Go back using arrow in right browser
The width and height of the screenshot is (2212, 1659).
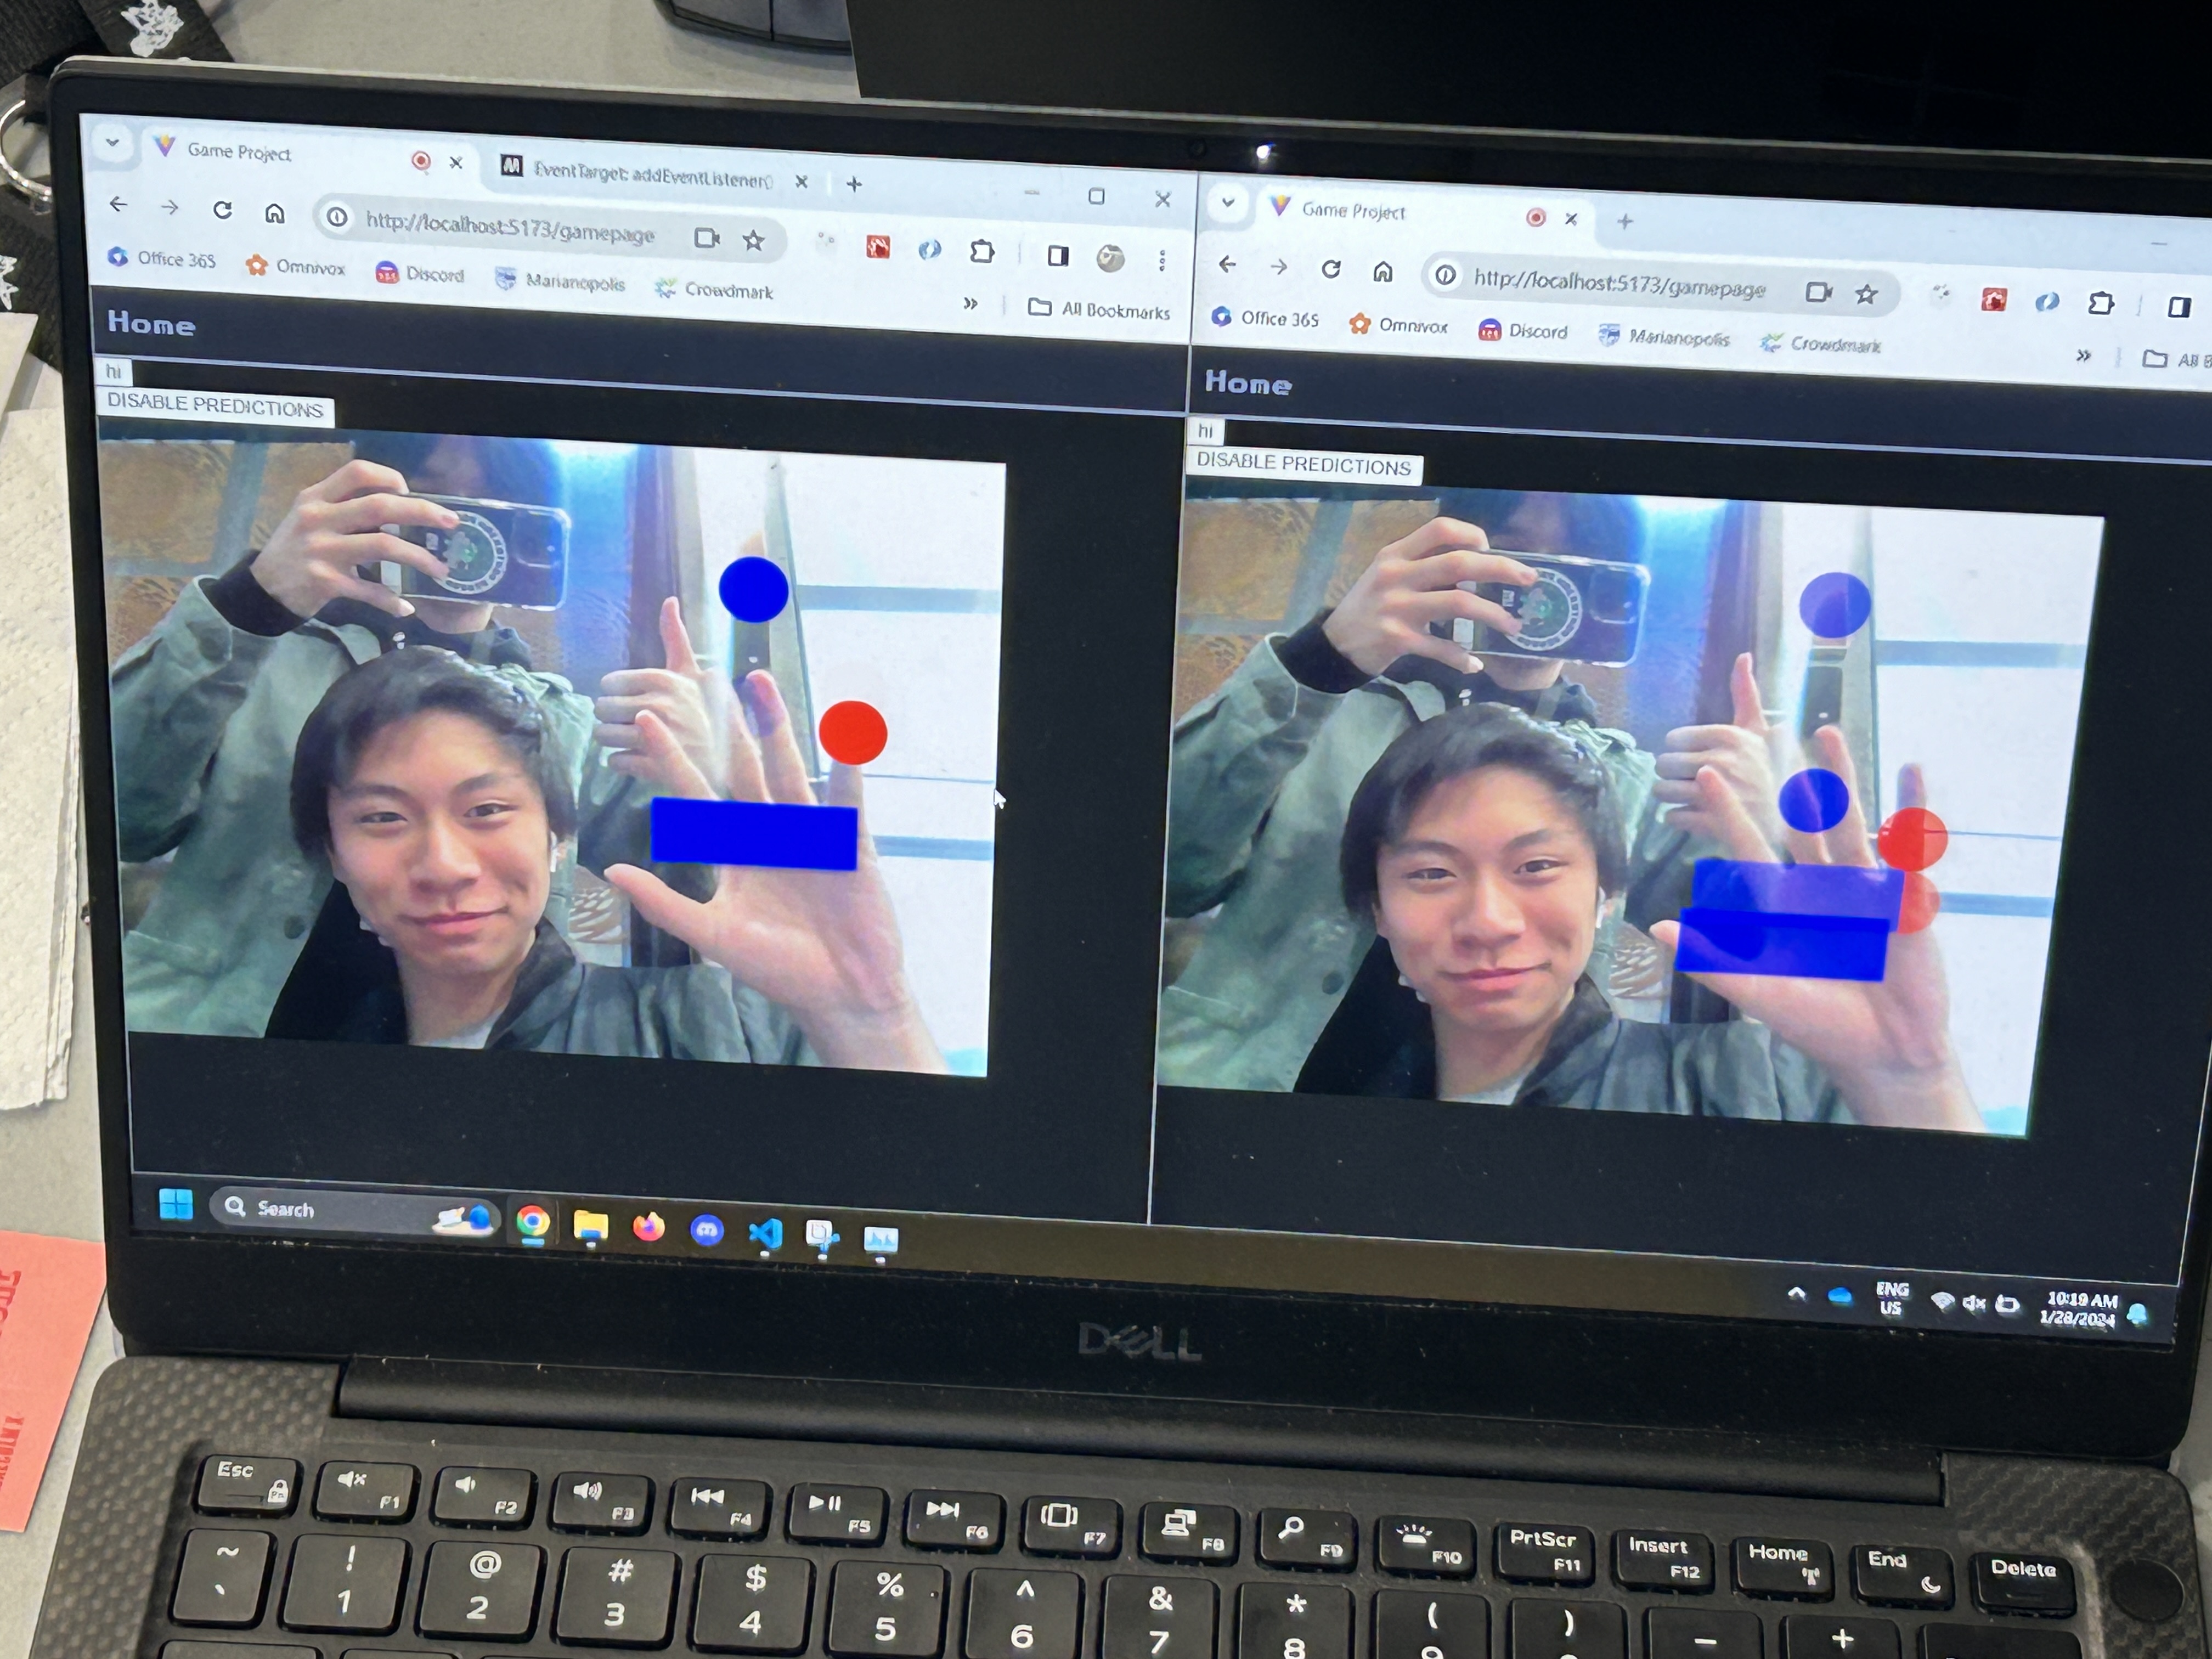1228,265
